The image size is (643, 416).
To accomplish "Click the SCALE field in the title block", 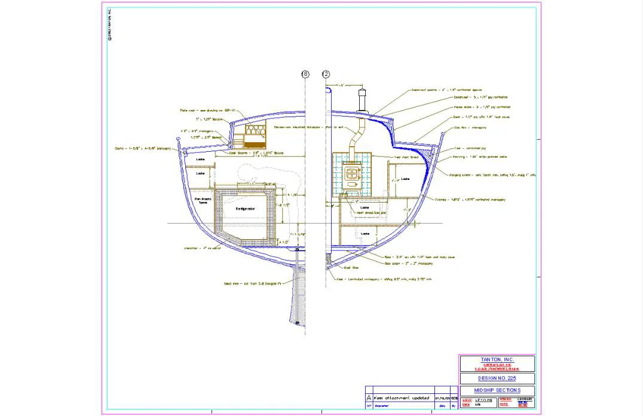I will 468,401.
